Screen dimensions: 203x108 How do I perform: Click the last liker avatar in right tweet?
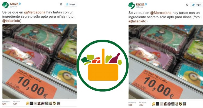(185, 104)
